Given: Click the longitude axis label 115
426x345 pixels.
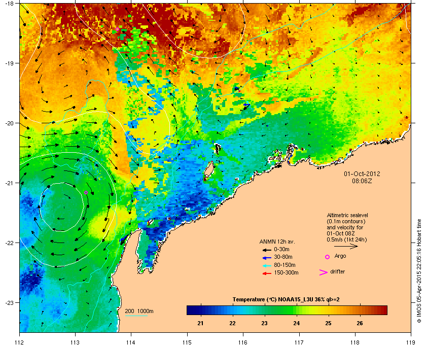Looking at the screenshot, I should tap(187, 342).
